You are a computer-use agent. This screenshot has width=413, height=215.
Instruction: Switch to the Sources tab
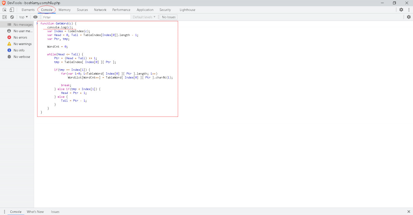click(x=82, y=10)
